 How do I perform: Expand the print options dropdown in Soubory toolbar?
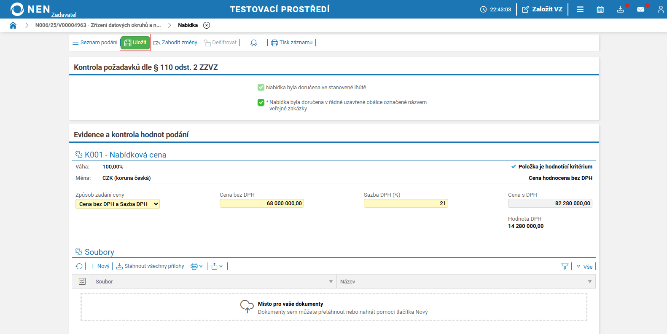[197, 266]
